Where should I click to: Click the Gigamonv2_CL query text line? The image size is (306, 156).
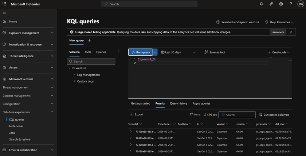(x=147, y=59)
